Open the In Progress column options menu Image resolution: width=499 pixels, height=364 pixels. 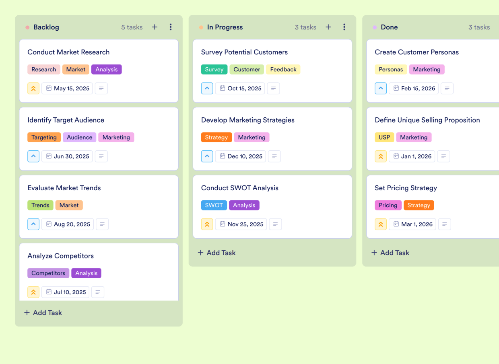pyautogui.click(x=344, y=27)
